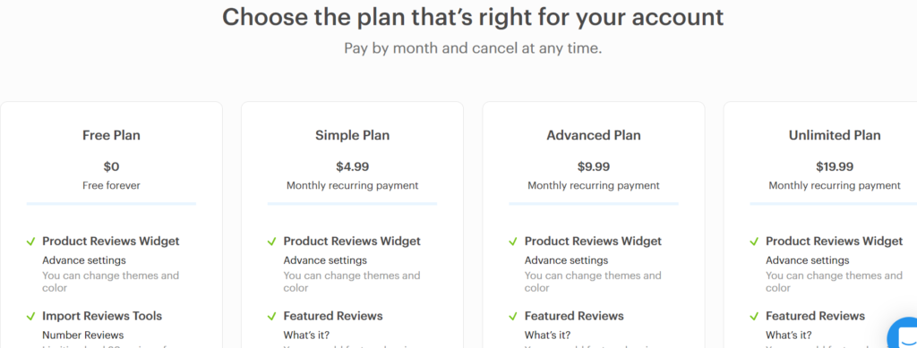Click checkmark beside Import Reviews Tools
Screen dimensions: 917x348
(31, 317)
